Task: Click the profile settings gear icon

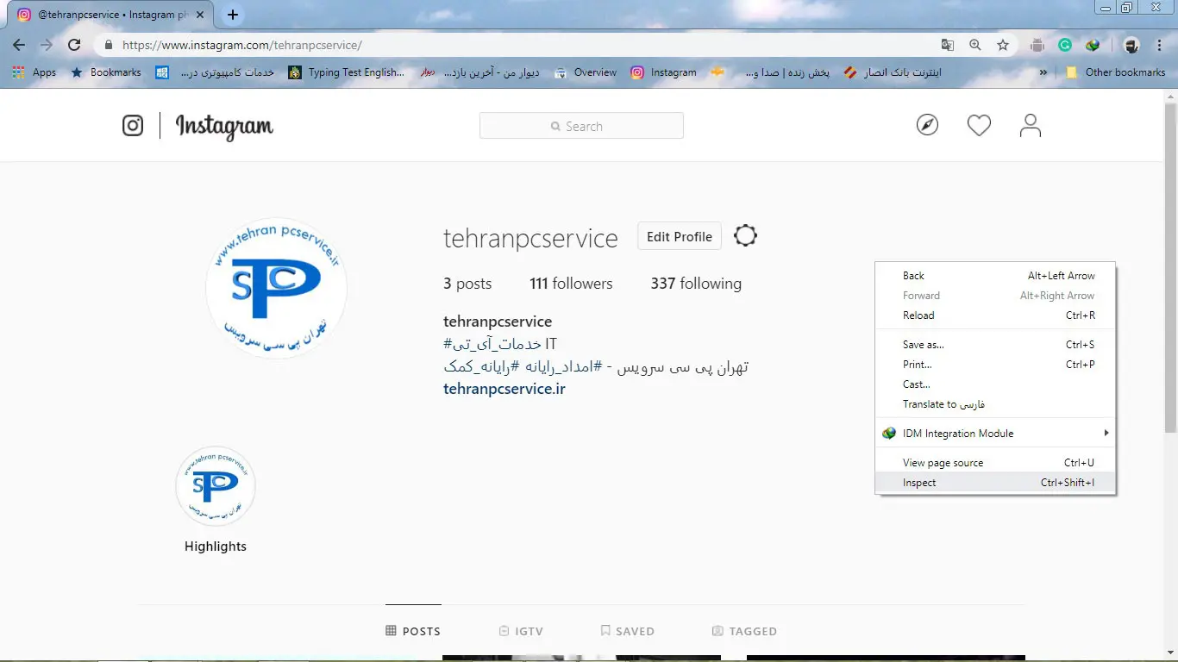Action: coord(745,236)
